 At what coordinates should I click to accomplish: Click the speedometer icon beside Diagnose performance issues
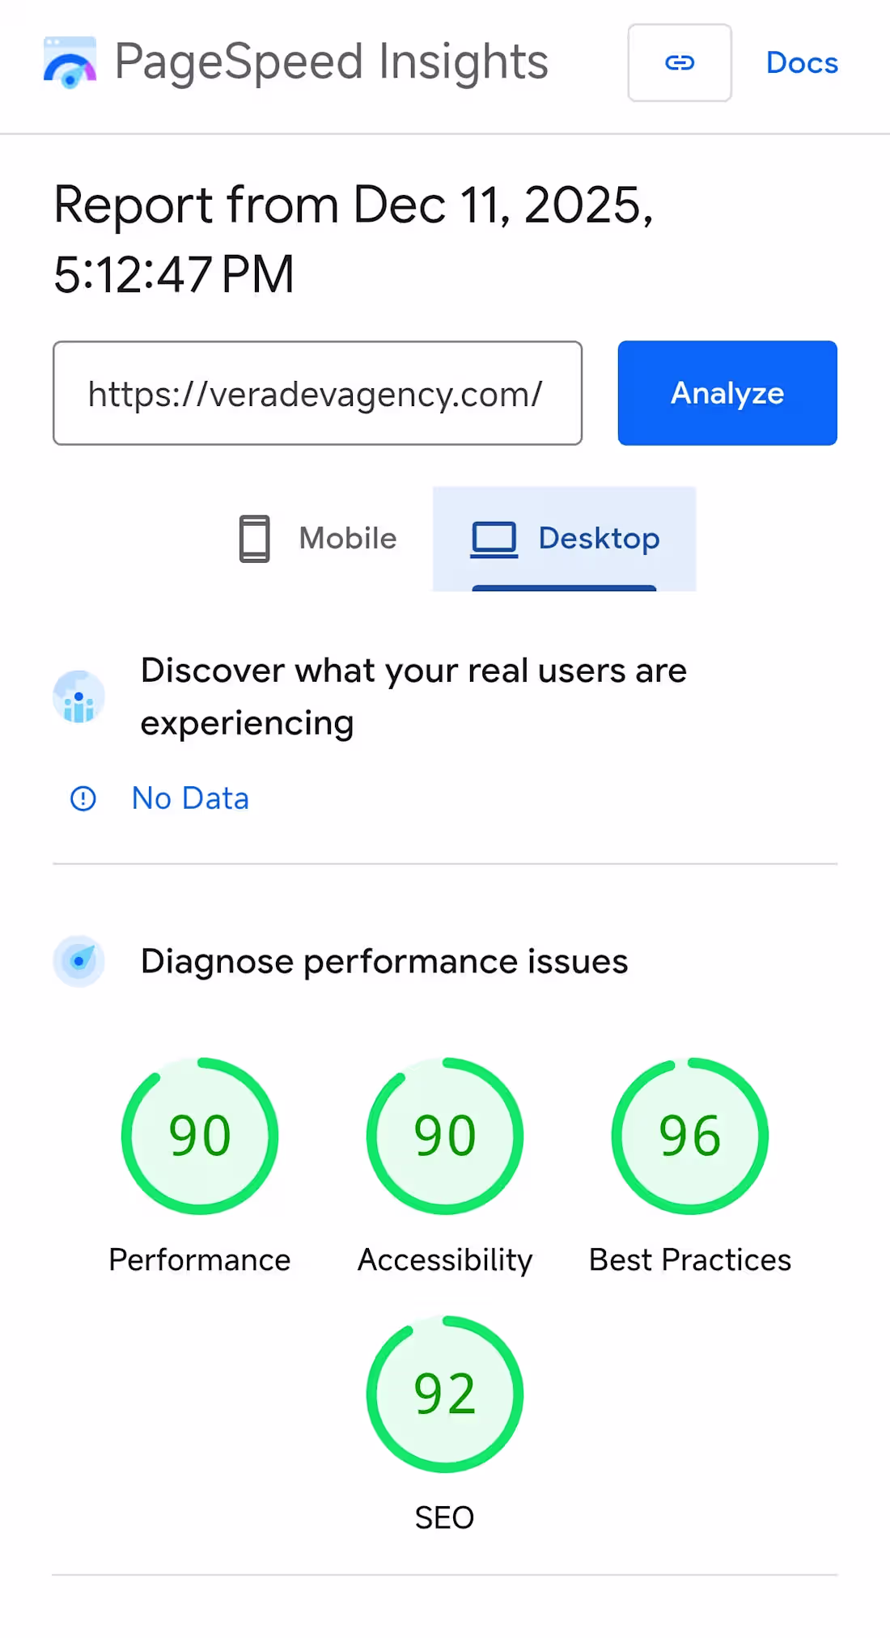(78, 961)
